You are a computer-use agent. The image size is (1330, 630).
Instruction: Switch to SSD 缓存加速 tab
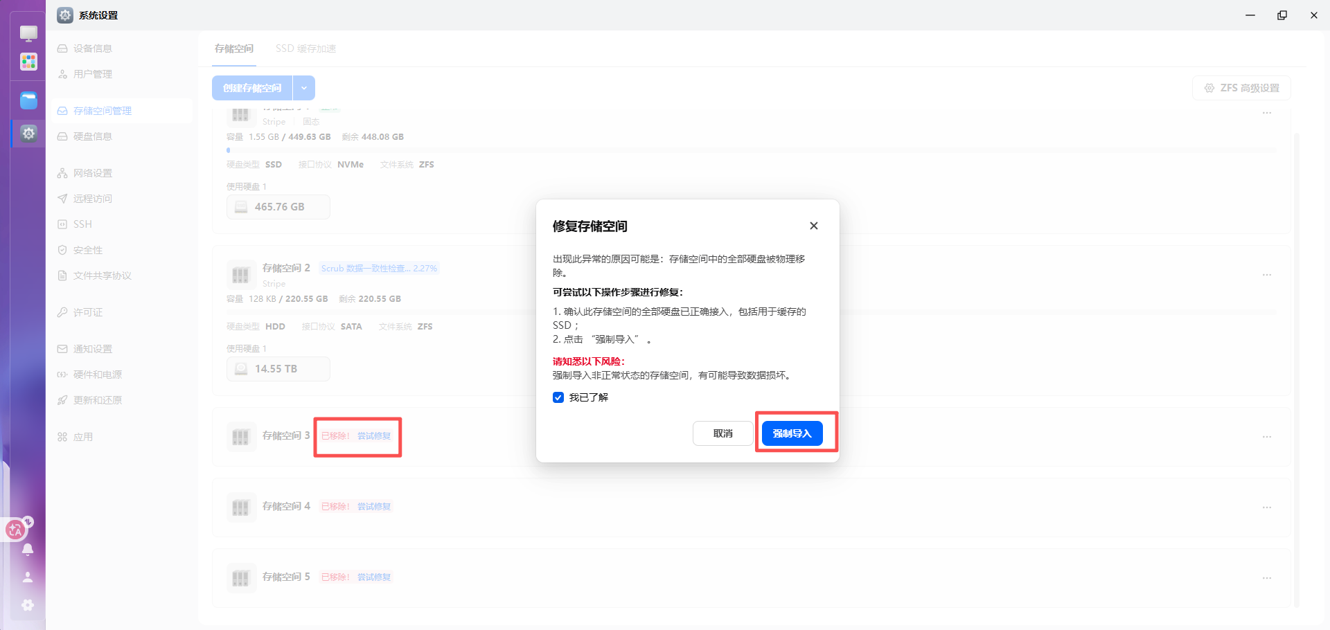(305, 48)
